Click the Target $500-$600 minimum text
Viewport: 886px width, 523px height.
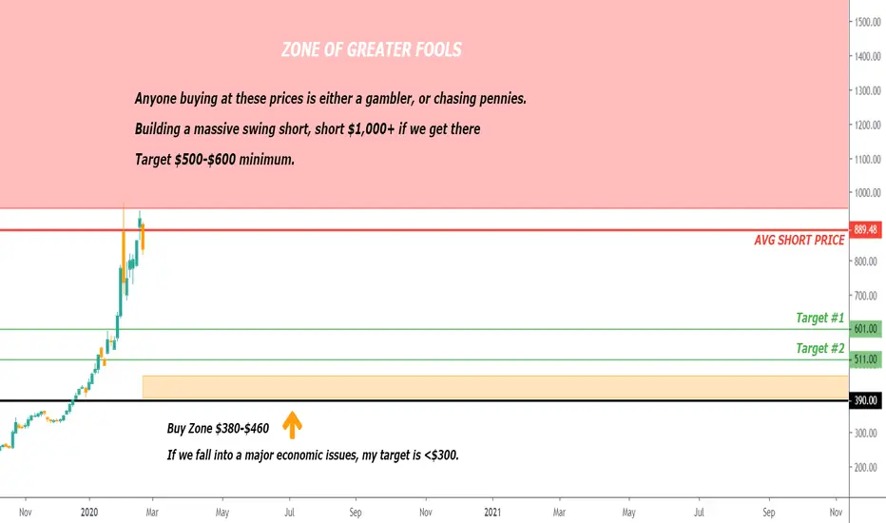215,160
